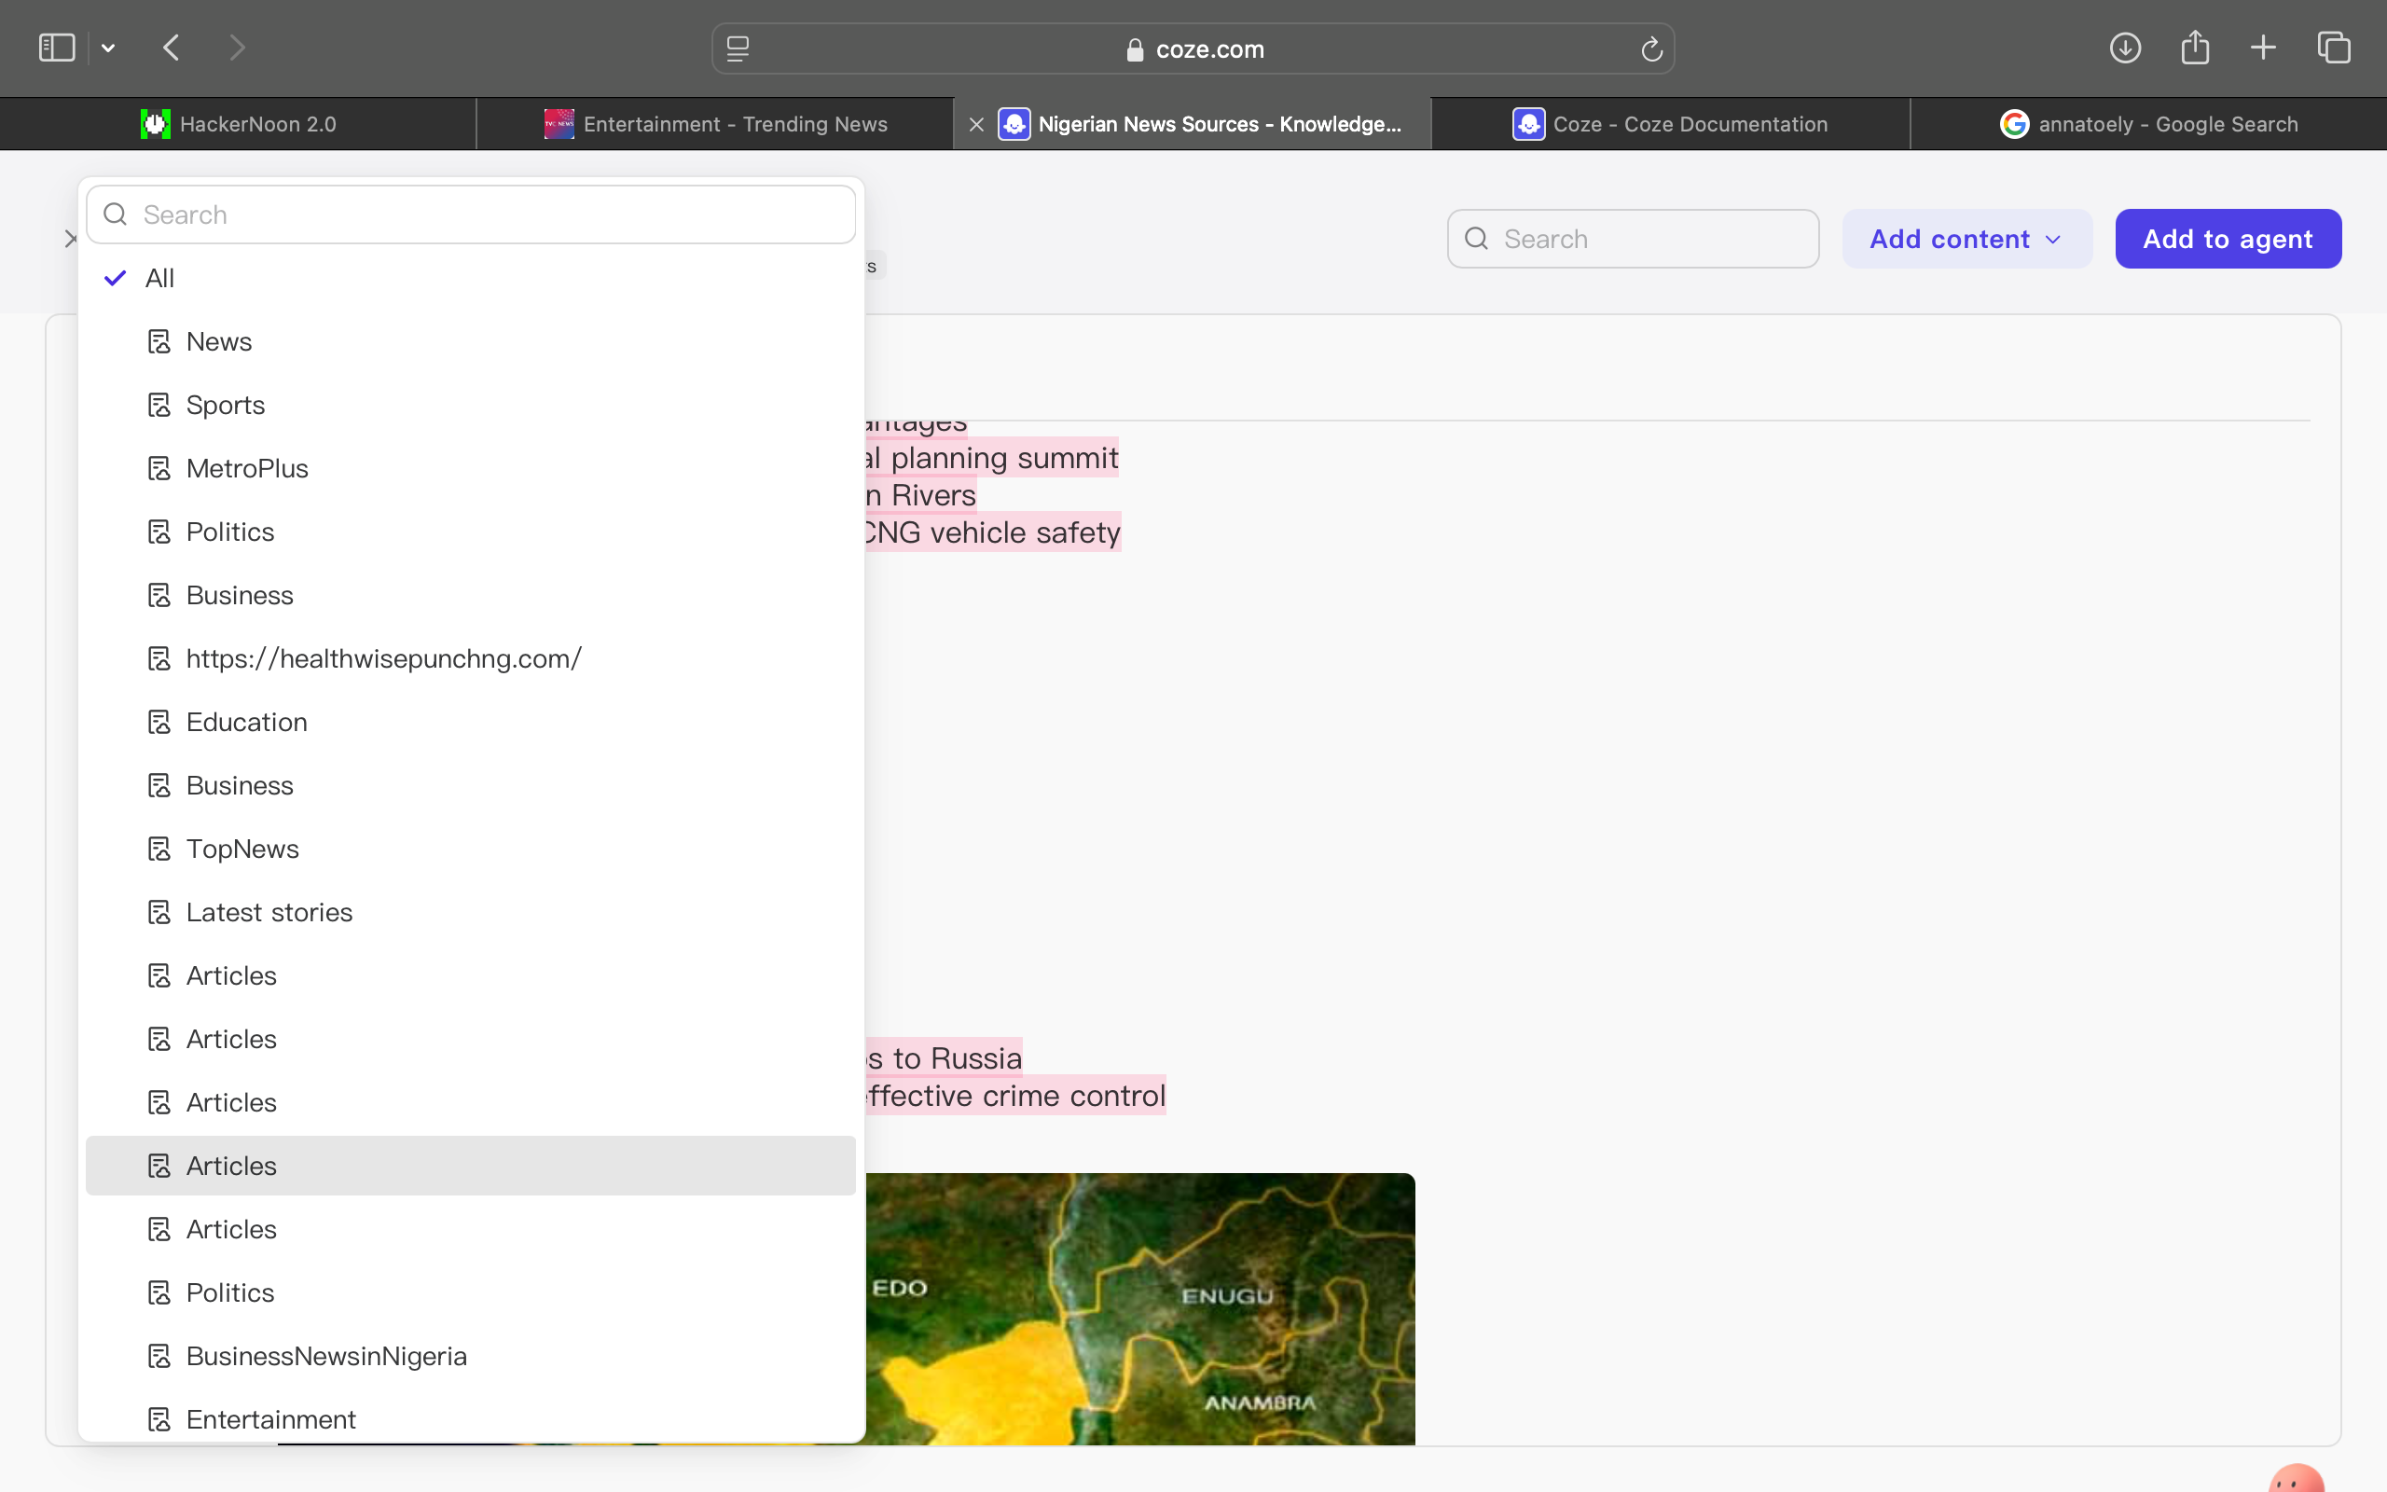
Task: Reload the coze.com page
Action: click(1651, 48)
